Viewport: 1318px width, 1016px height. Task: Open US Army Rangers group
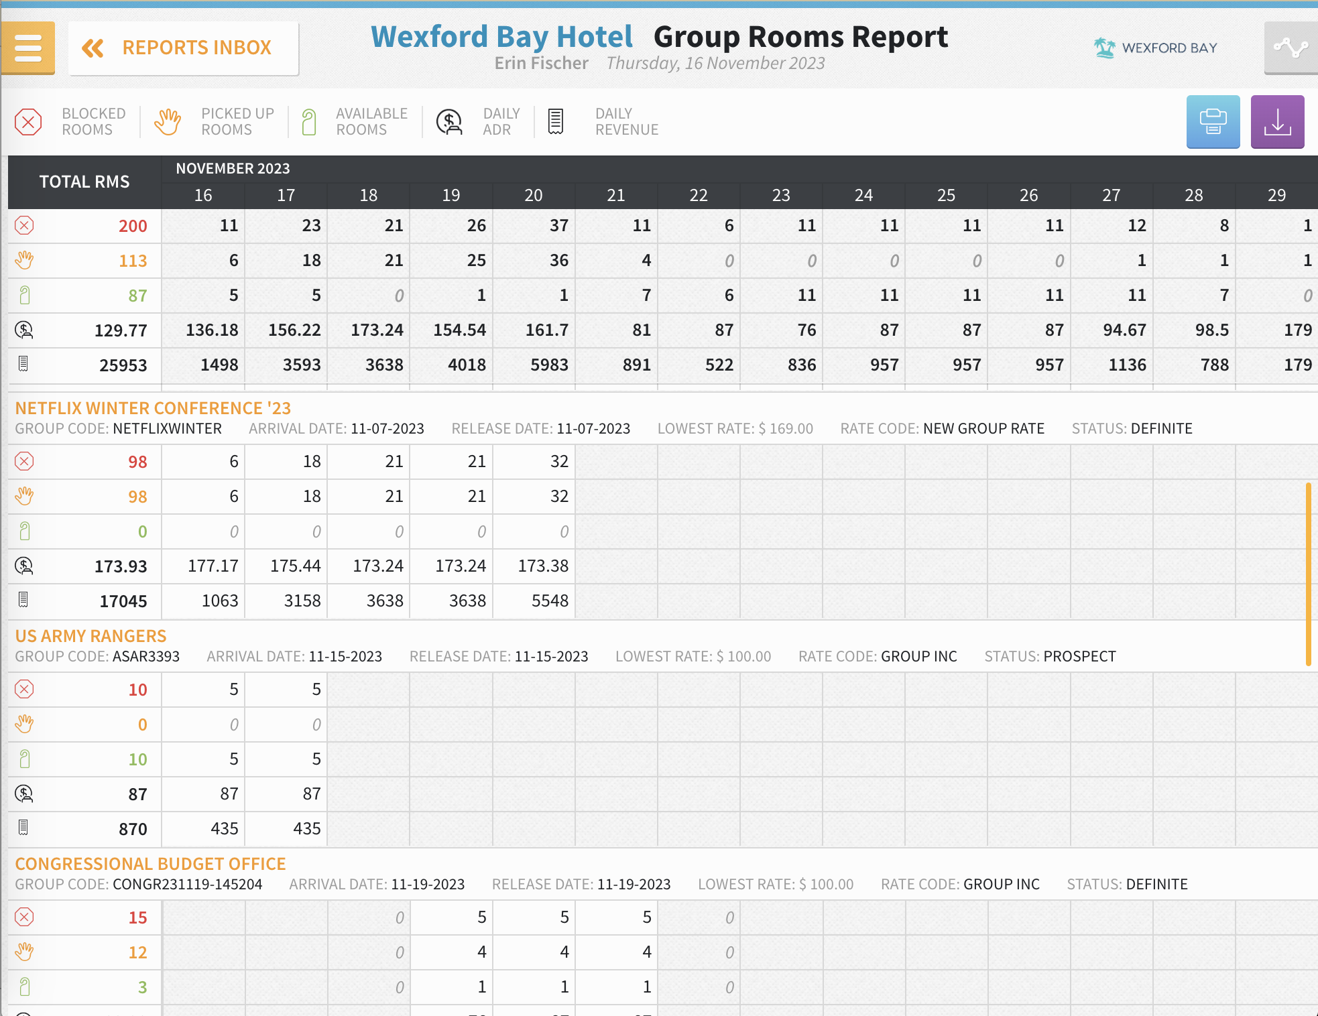(x=91, y=636)
